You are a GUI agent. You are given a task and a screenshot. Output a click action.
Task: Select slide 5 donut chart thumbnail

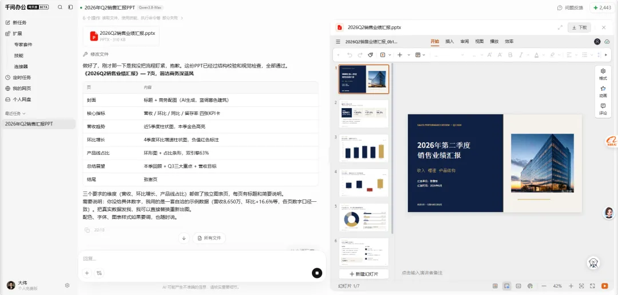(x=364, y=217)
